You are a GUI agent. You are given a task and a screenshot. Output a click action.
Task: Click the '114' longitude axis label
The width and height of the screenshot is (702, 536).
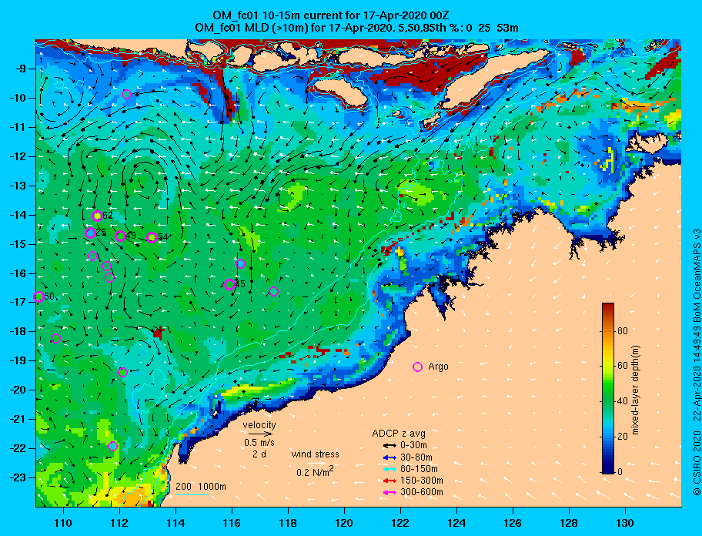click(175, 523)
